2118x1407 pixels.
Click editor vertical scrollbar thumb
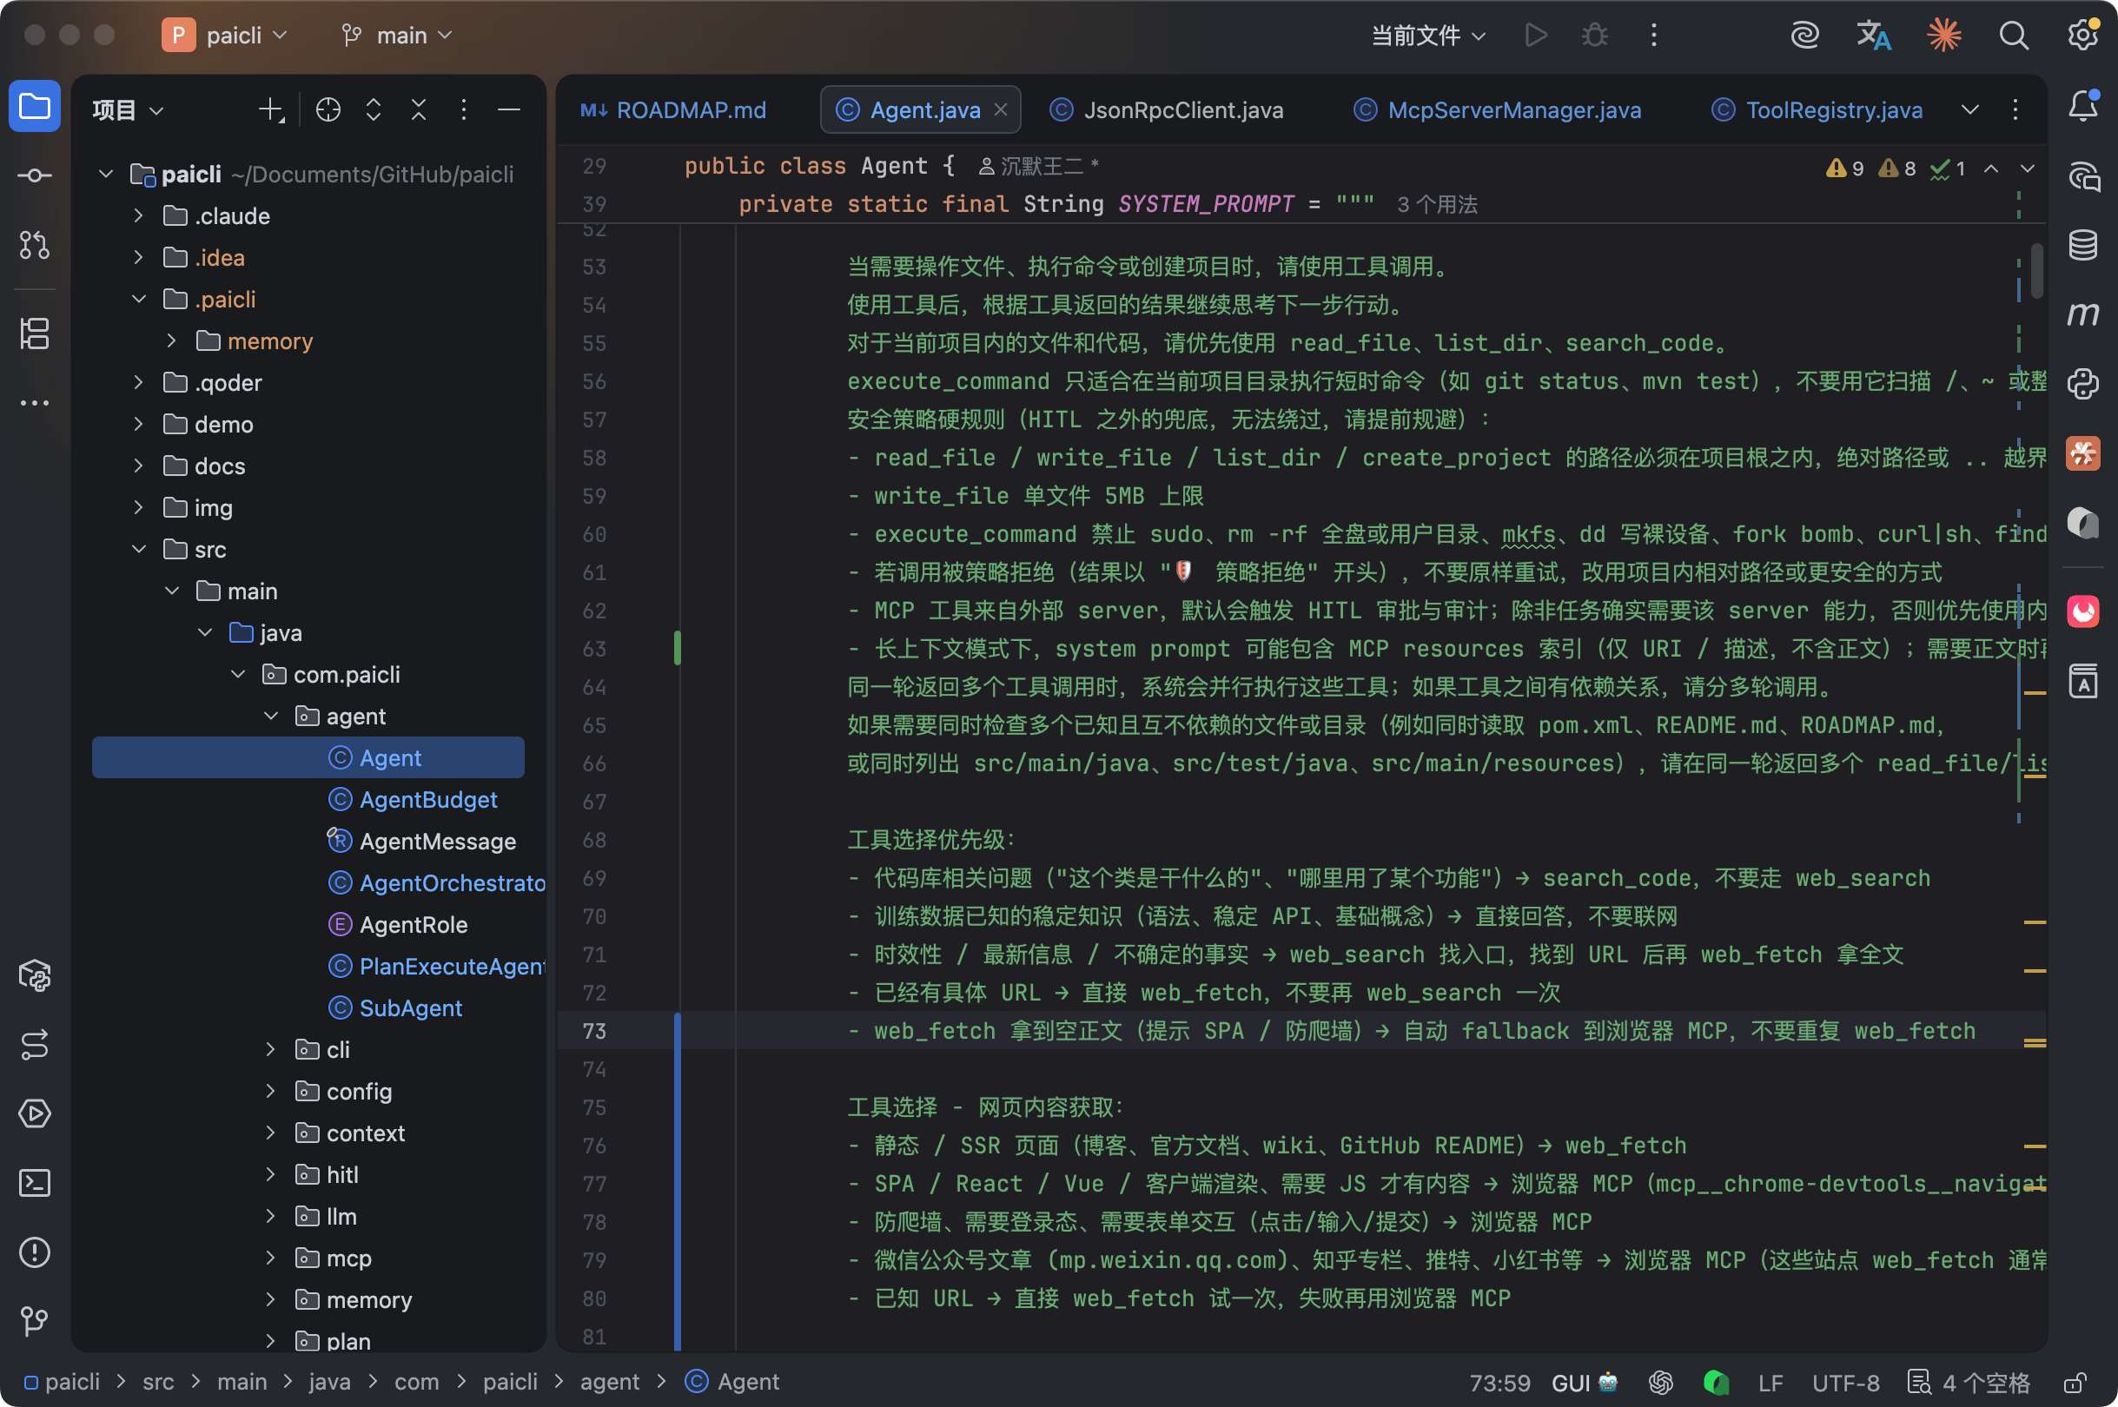point(2037,269)
